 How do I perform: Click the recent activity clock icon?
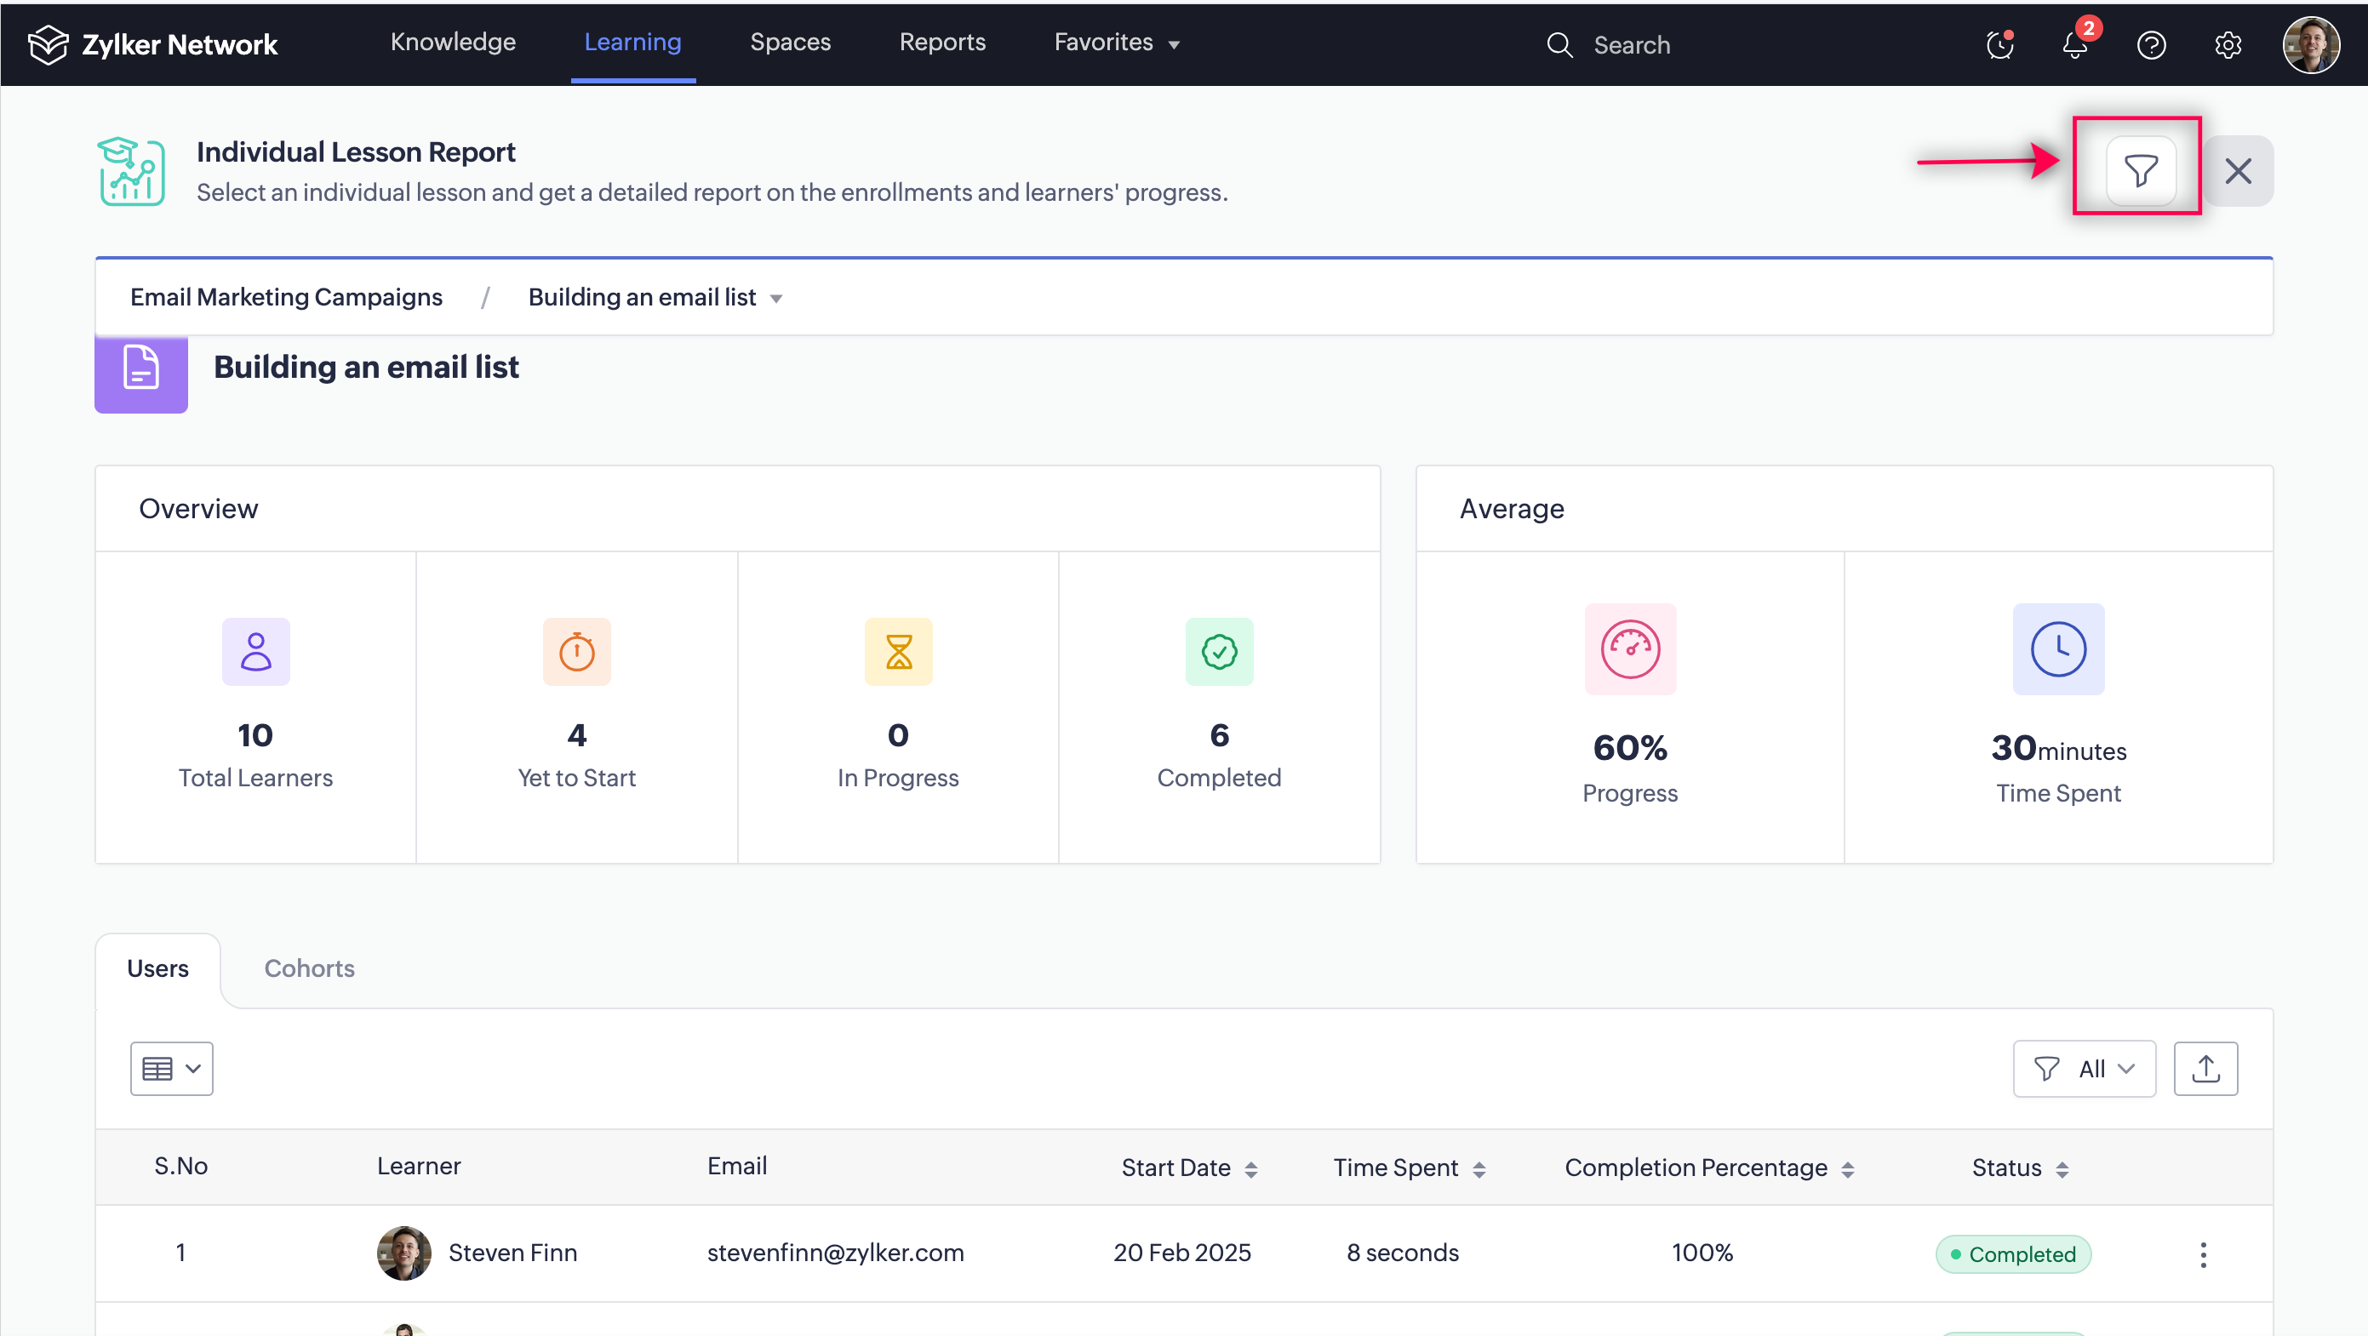[1999, 44]
